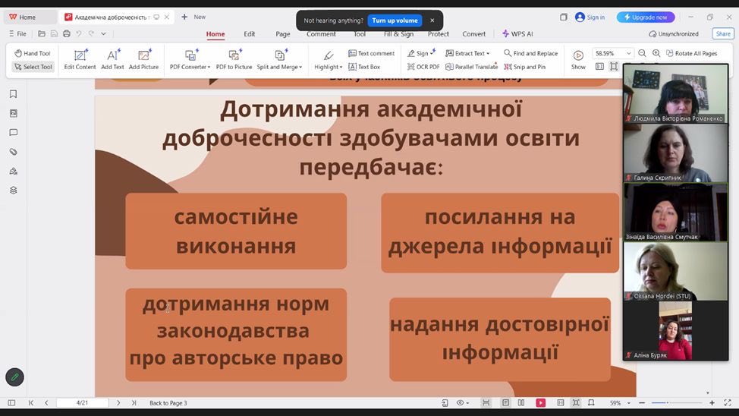Open the attachments paperclip sidebar icon
This screenshot has width=739, height=416.
click(13, 152)
